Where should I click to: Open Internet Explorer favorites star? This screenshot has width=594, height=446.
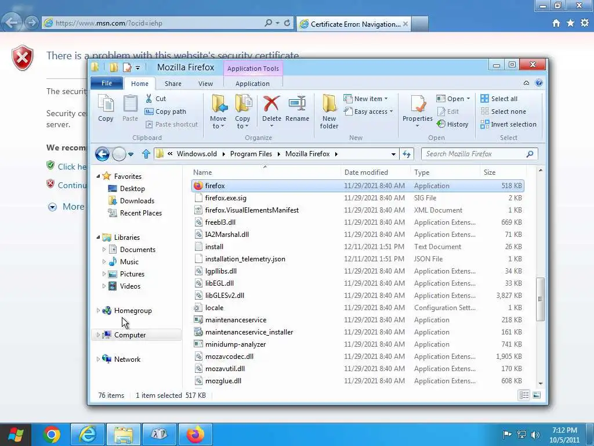(x=570, y=23)
